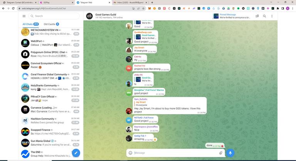Click the message 'projects loos like strong'

pos(147,69)
